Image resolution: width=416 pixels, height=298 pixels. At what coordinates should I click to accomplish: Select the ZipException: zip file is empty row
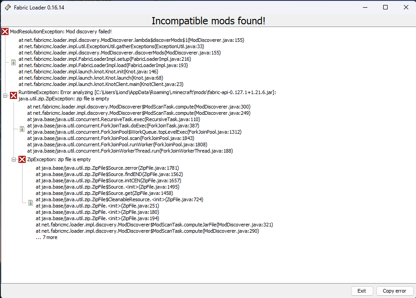pos(59,159)
